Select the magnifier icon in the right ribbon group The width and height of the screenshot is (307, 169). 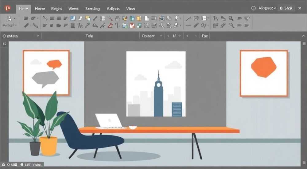pyautogui.click(x=231, y=18)
